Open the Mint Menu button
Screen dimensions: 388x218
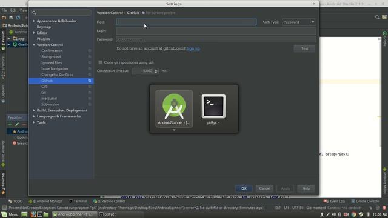tap(10, 214)
